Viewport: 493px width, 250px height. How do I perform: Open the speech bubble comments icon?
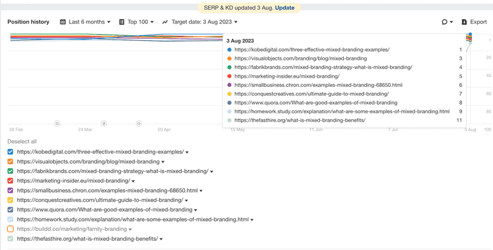pos(444,22)
